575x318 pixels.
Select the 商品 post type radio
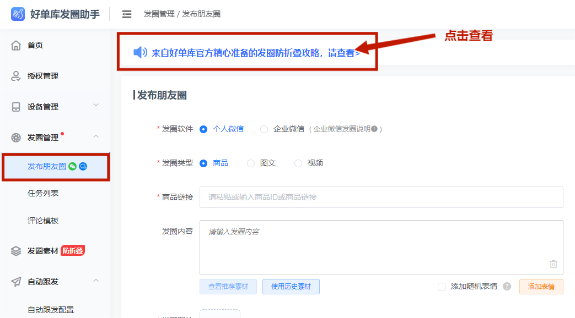pos(203,163)
